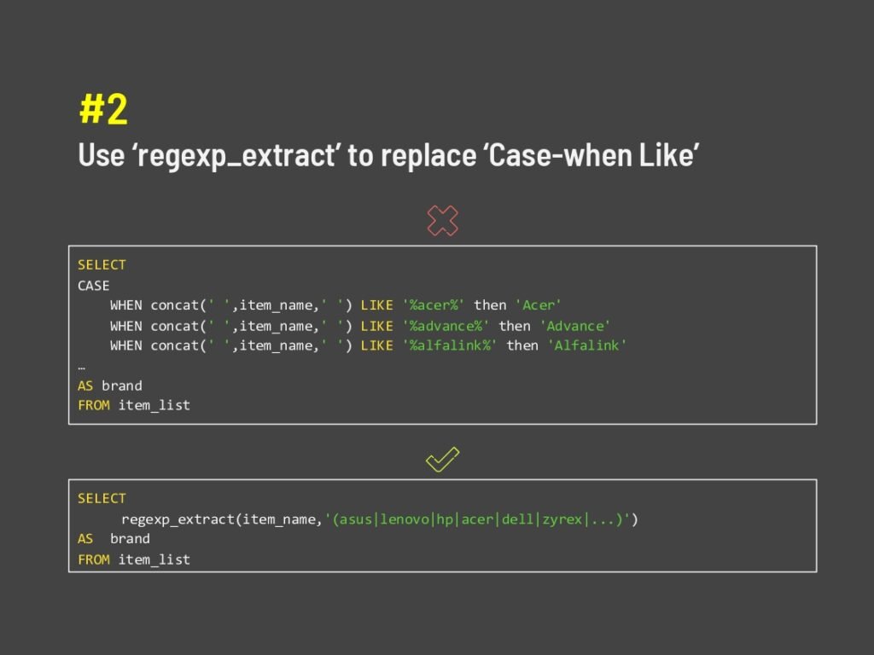The width and height of the screenshot is (874, 655).
Task: Click the green checkmark icon
Action: pyautogui.click(x=442, y=460)
